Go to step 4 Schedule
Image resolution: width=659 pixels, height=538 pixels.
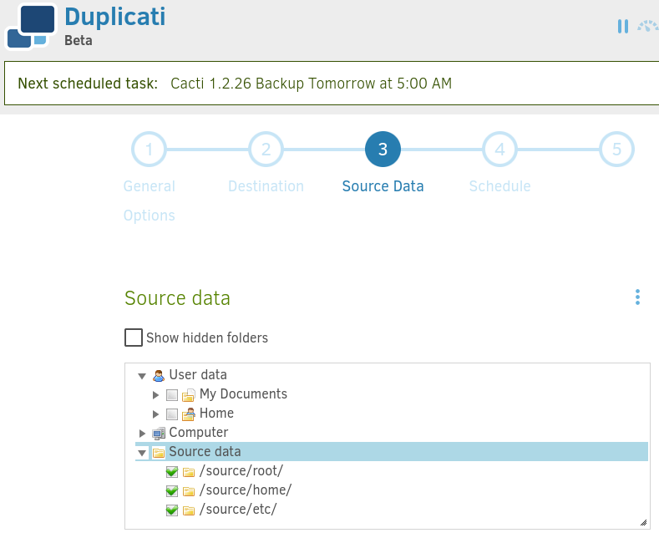tap(499, 150)
